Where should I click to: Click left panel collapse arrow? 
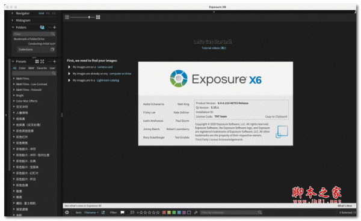[x=6, y=115]
